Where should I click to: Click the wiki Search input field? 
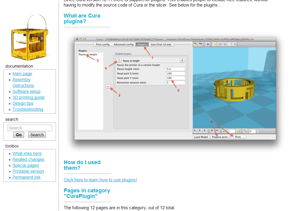[30, 128]
